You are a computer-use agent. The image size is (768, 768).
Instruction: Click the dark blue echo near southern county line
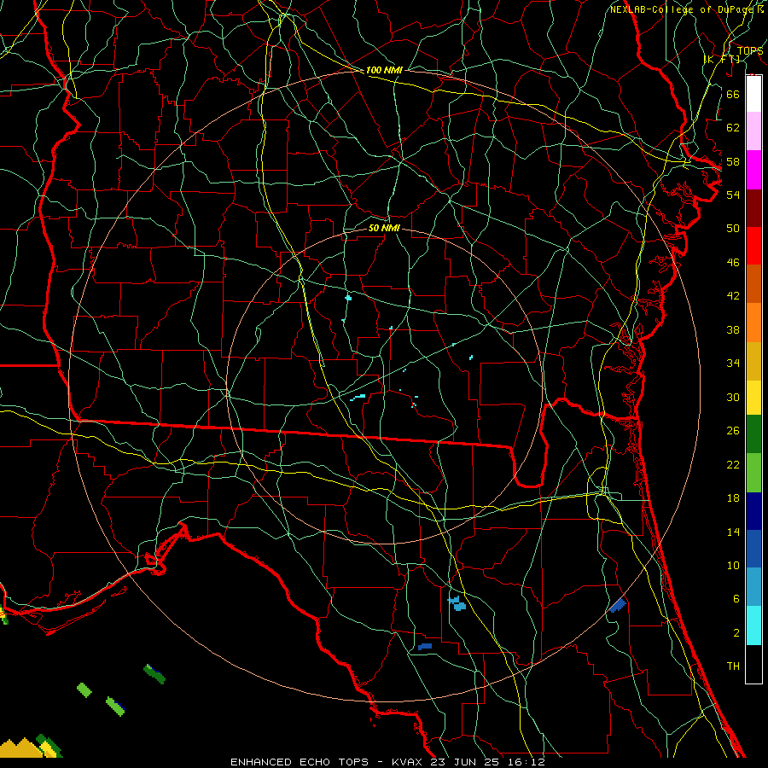click(x=425, y=647)
